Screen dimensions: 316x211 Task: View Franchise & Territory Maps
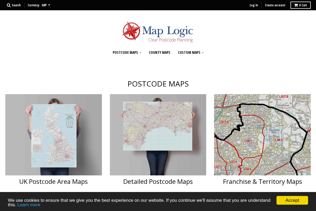(263, 181)
